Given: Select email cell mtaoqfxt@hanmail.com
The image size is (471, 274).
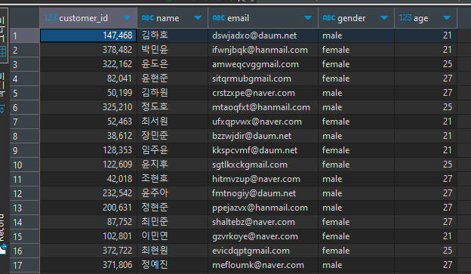Looking at the screenshot, I should (263, 107).
